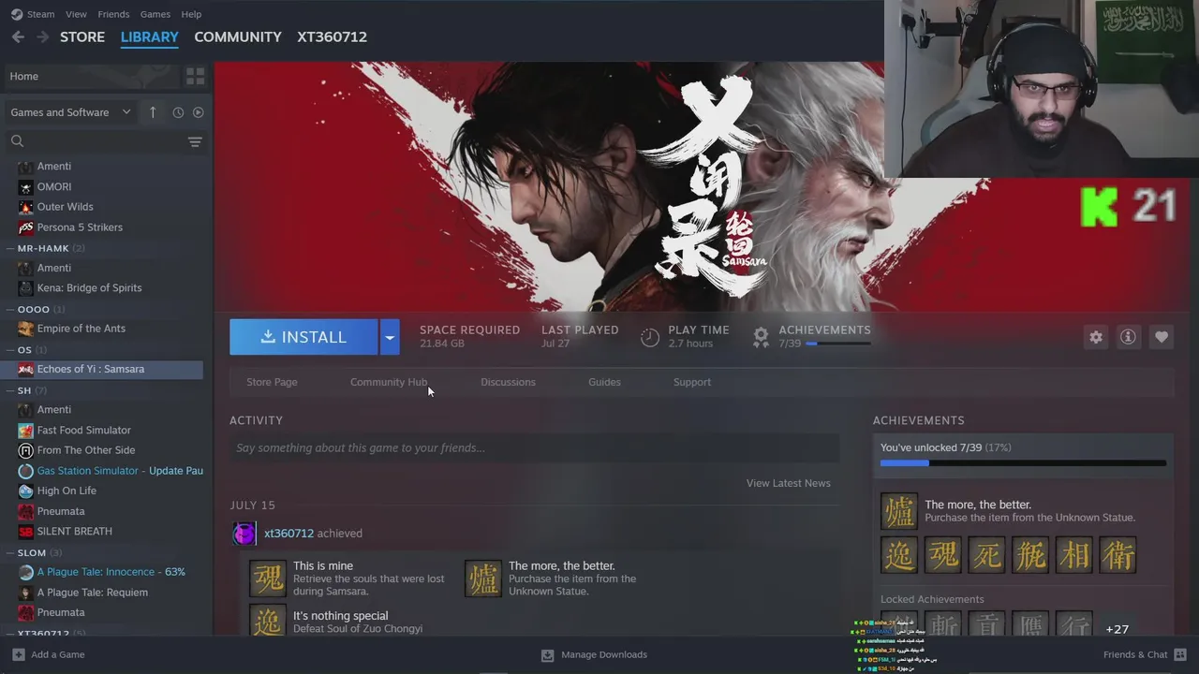Image resolution: width=1199 pixels, height=674 pixels.
Task: Add game to favorites heart icon
Action: click(x=1162, y=337)
